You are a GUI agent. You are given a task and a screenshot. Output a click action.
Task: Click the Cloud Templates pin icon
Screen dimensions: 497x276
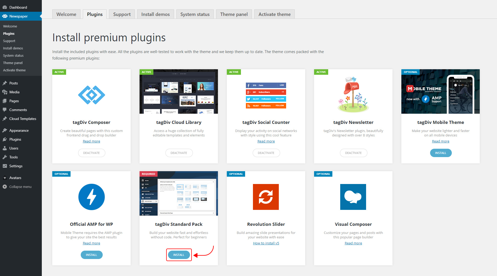(5, 119)
